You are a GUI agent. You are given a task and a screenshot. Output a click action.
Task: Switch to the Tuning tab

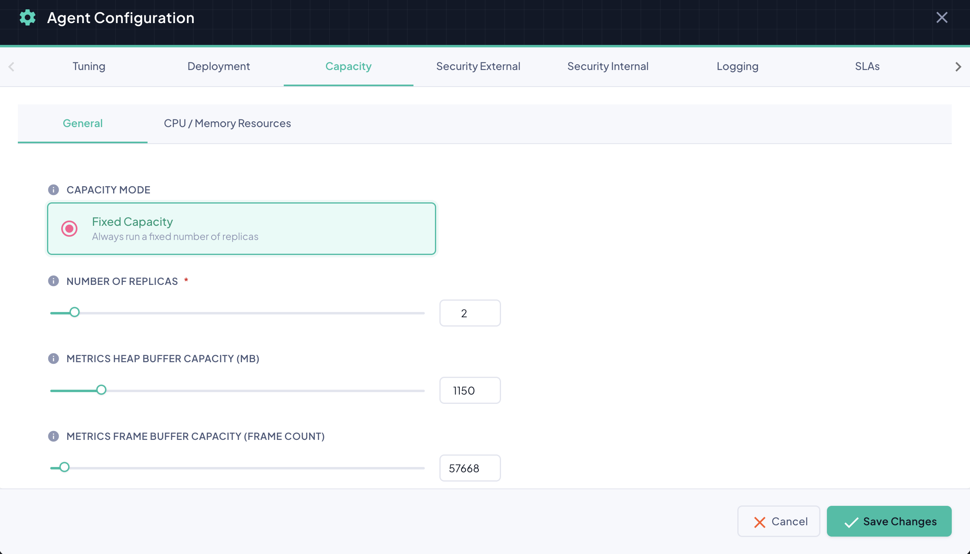(x=89, y=66)
